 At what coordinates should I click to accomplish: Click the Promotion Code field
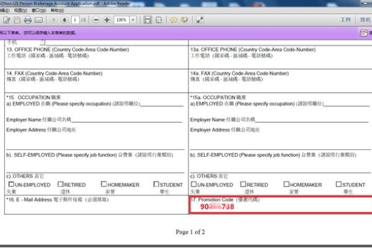click(280, 206)
